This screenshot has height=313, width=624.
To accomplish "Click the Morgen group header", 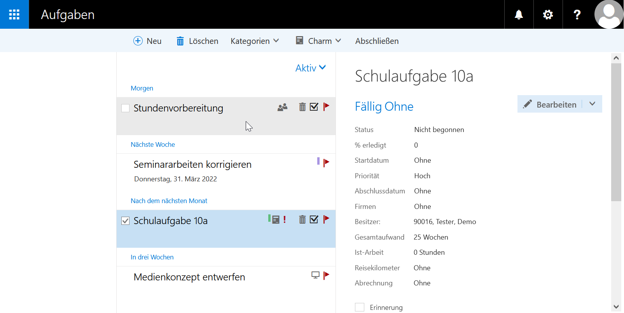I will pos(142,88).
